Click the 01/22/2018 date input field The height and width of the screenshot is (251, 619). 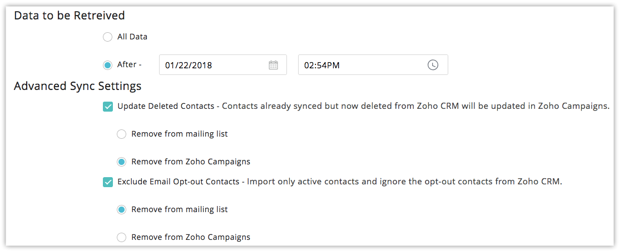(x=222, y=65)
